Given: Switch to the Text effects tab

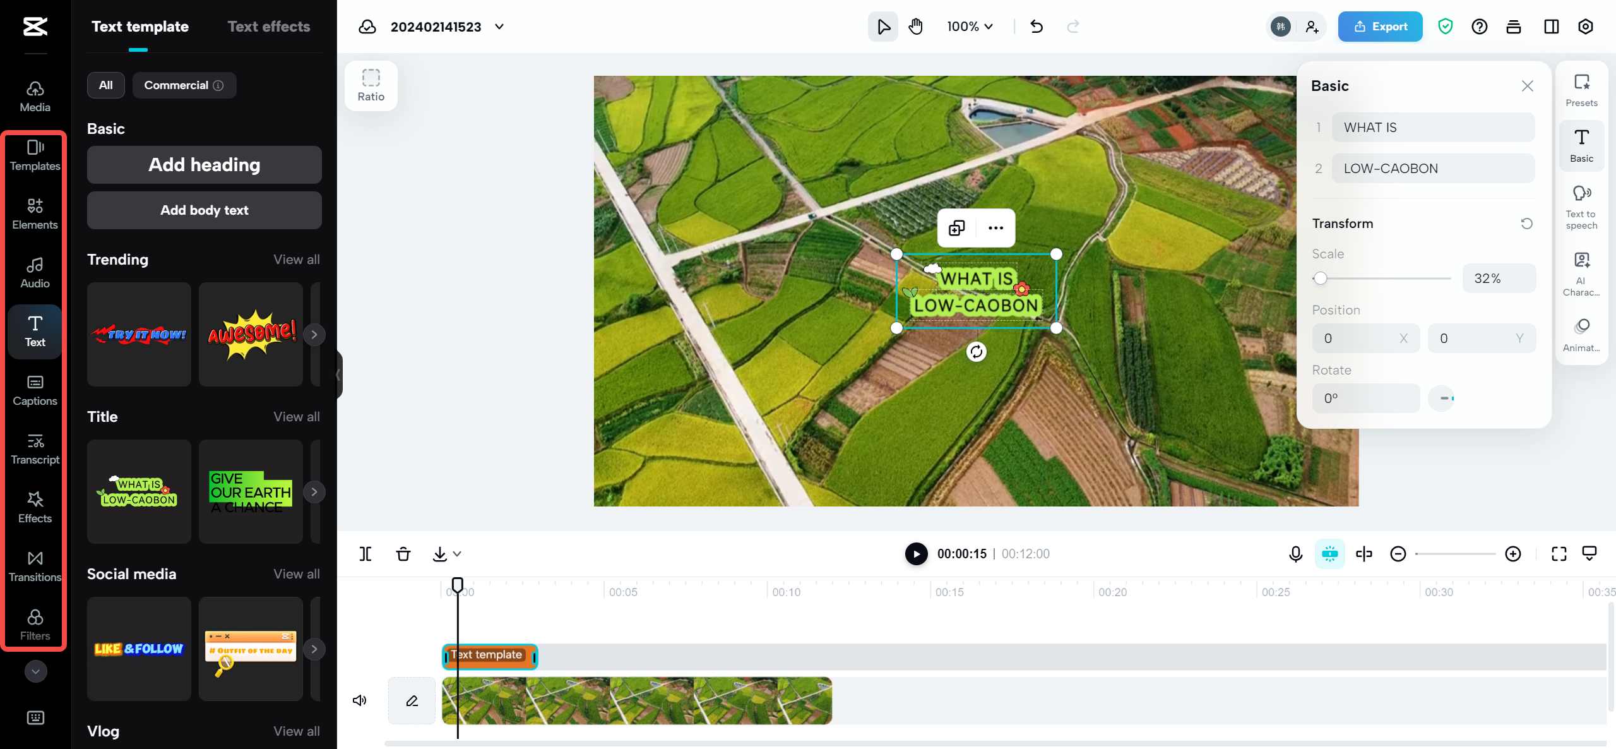Looking at the screenshot, I should pos(268,27).
